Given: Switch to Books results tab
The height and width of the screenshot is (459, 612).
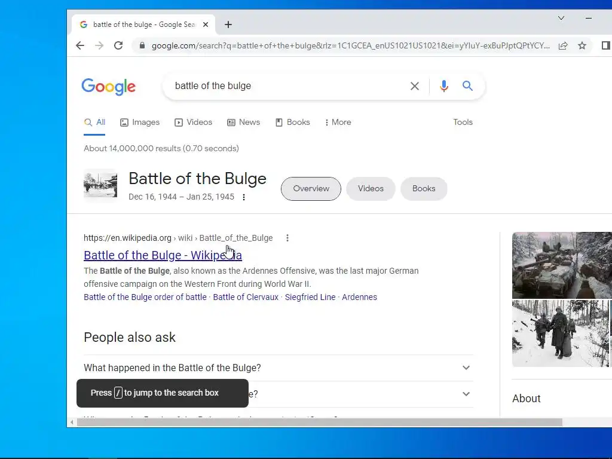Looking at the screenshot, I should (x=293, y=122).
